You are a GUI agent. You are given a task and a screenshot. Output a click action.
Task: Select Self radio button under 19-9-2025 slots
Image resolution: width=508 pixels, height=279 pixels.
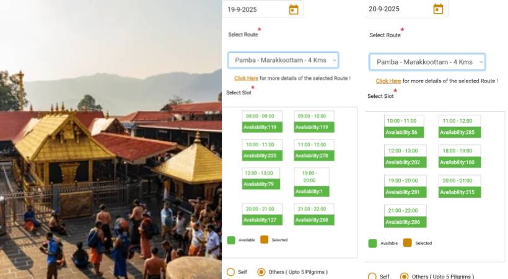coord(230,272)
